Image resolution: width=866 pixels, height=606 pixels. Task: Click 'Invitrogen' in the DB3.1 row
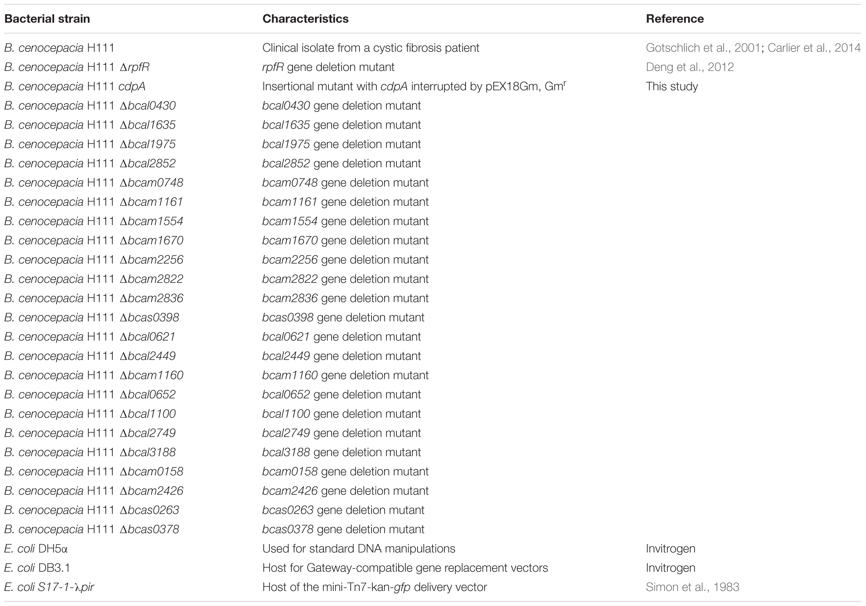click(x=671, y=568)
